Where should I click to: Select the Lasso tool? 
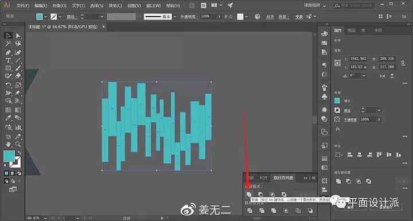(18, 44)
